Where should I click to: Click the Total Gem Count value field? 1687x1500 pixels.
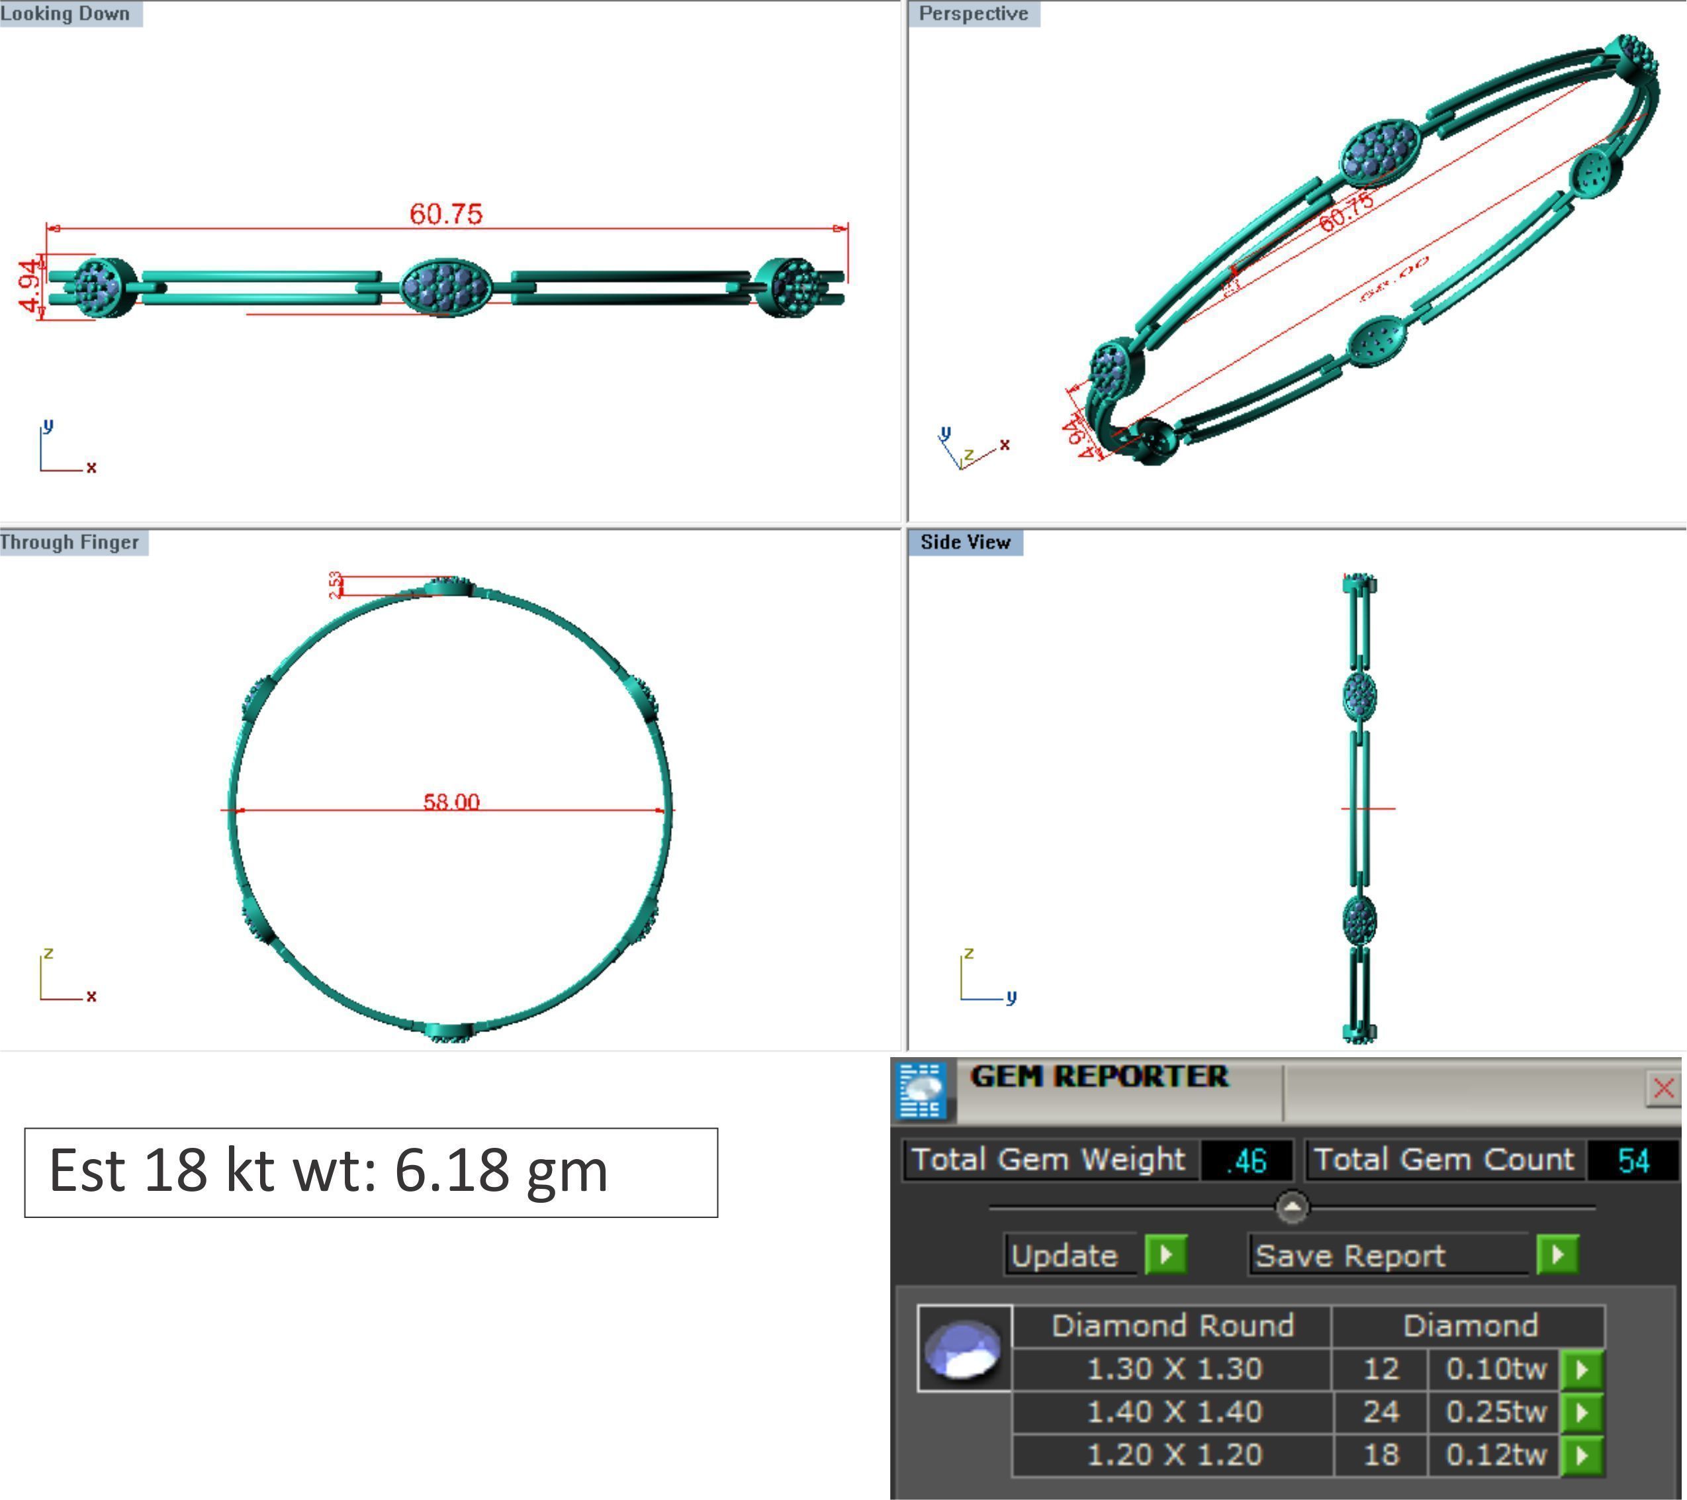(x=1633, y=1160)
